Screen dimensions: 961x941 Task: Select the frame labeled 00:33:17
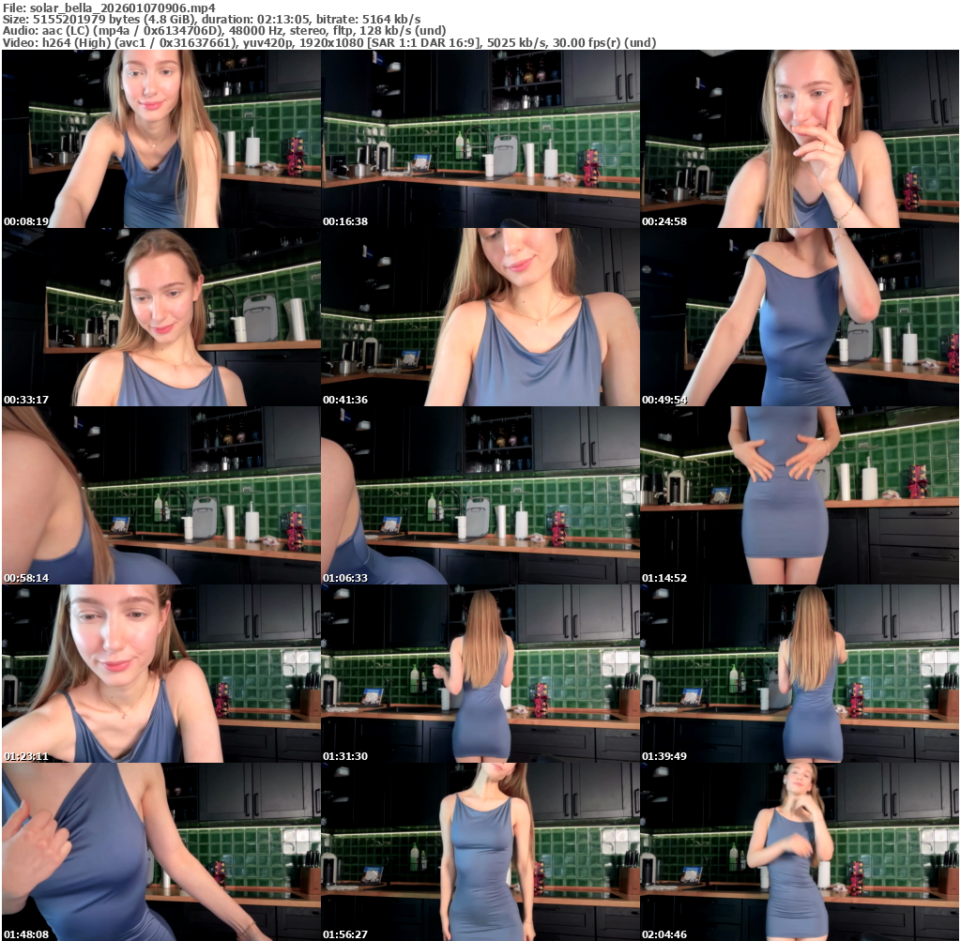tap(160, 317)
